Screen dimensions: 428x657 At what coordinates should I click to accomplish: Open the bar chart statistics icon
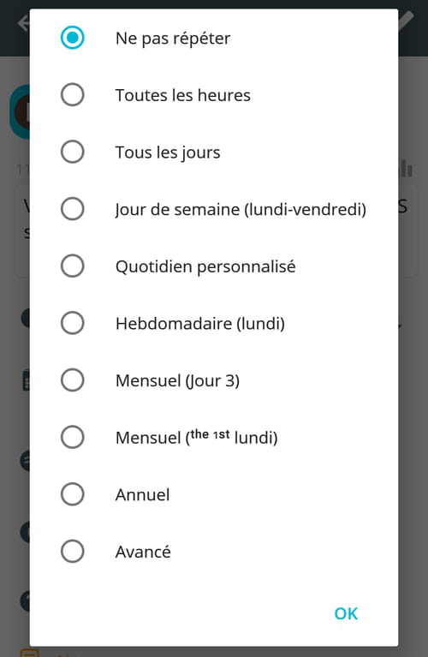pos(406,169)
